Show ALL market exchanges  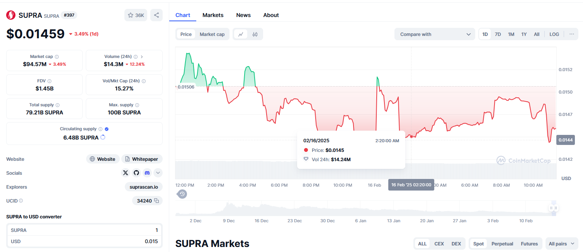tap(422, 243)
